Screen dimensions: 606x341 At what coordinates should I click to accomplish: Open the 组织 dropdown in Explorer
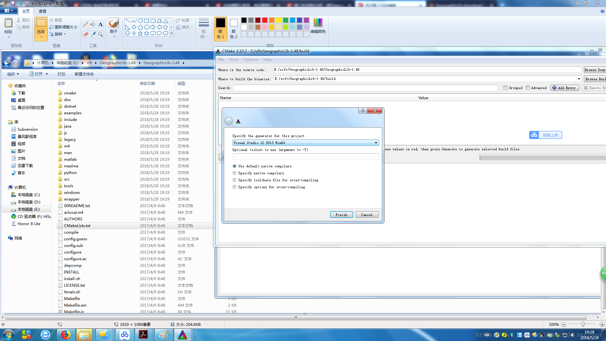(x=13, y=74)
